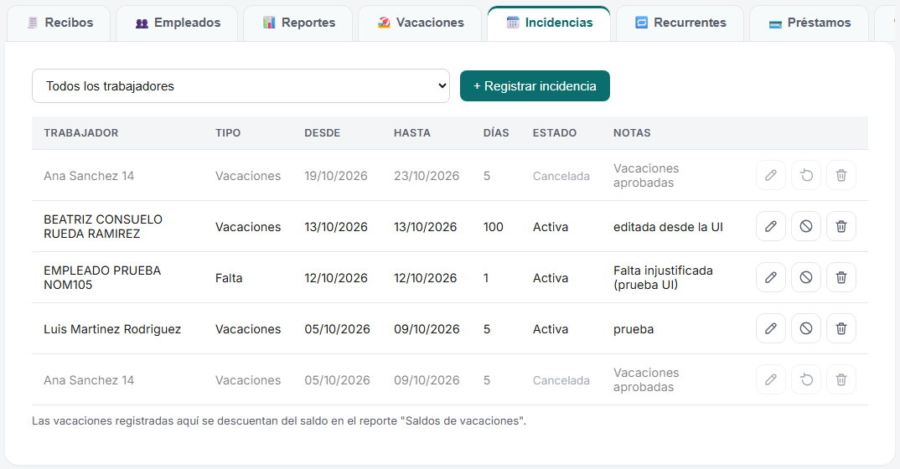Switch to the Recibos tab

[x=59, y=23]
